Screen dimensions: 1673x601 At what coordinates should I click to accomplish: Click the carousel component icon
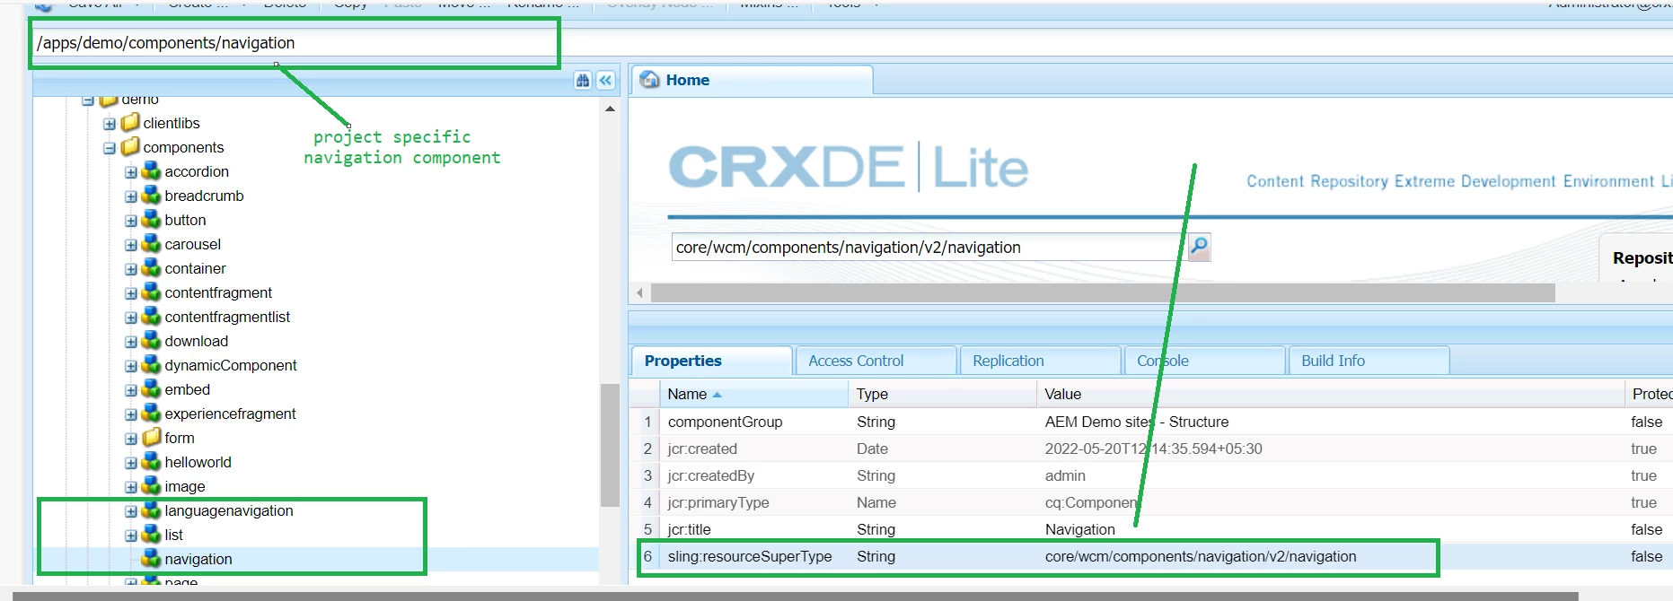pos(151,244)
